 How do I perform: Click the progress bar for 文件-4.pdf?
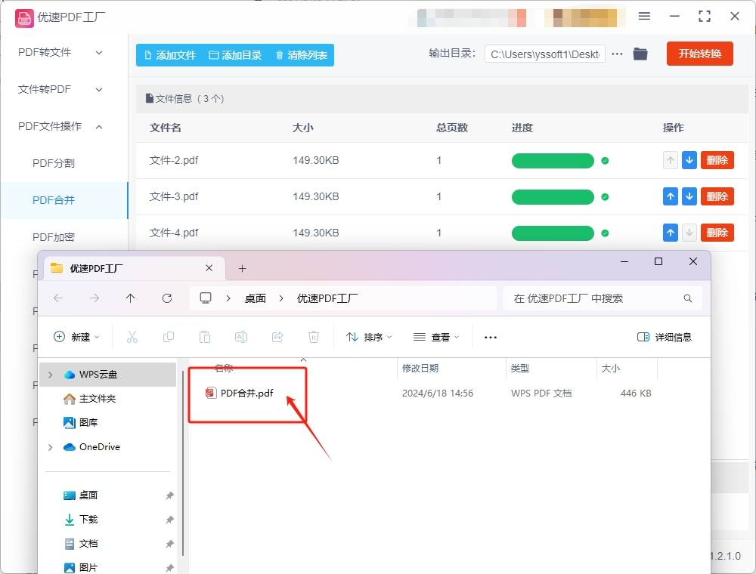[553, 233]
